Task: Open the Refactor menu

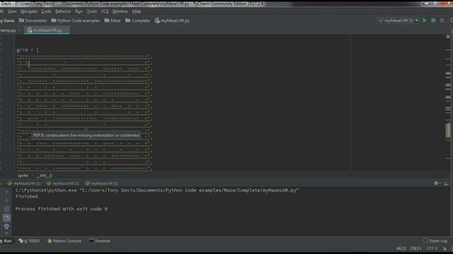Action: [x=63, y=11]
